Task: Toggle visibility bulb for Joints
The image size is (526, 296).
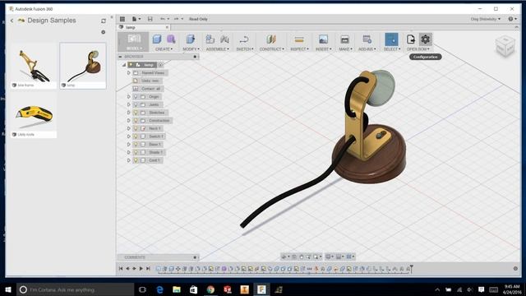Action: (x=136, y=104)
